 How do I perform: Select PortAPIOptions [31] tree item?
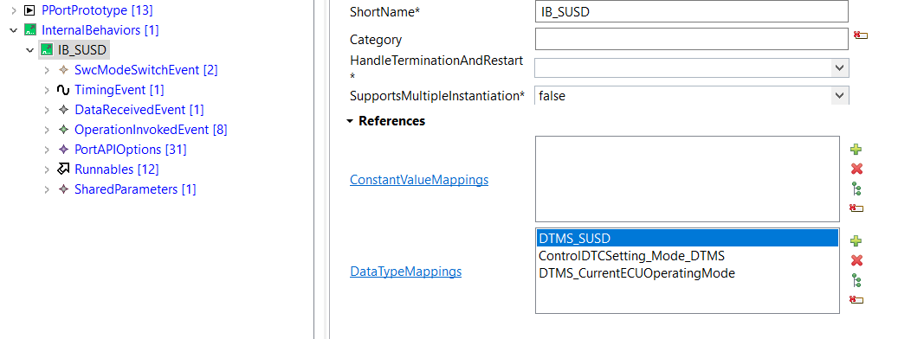(x=131, y=150)
